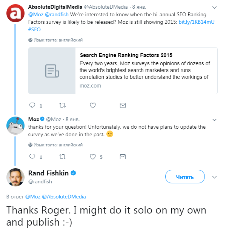Like the Moz tweet with 5 likes

click(93, 157)
